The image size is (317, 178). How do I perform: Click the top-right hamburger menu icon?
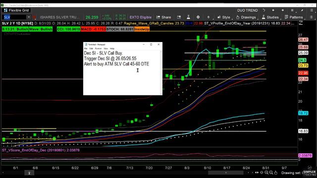tap(312, 10)
